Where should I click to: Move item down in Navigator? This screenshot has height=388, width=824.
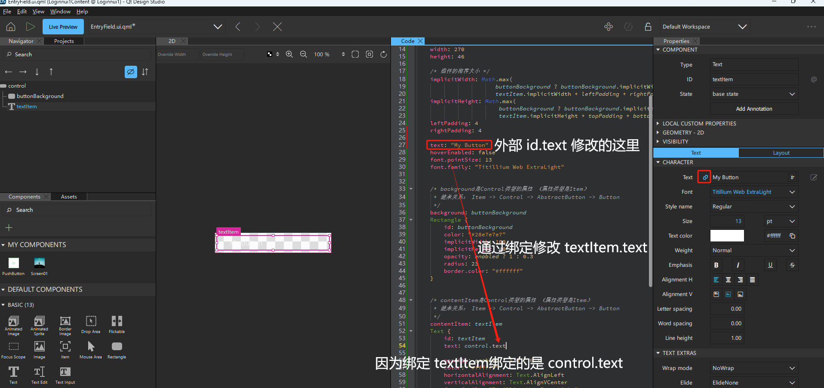point(37,72)
